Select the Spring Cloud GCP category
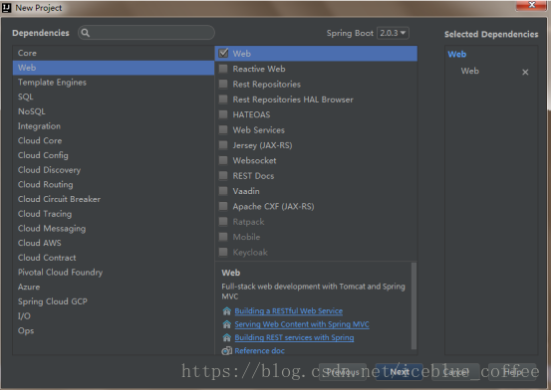The height and width of the screenshot is (391, 551). [114, 301]
